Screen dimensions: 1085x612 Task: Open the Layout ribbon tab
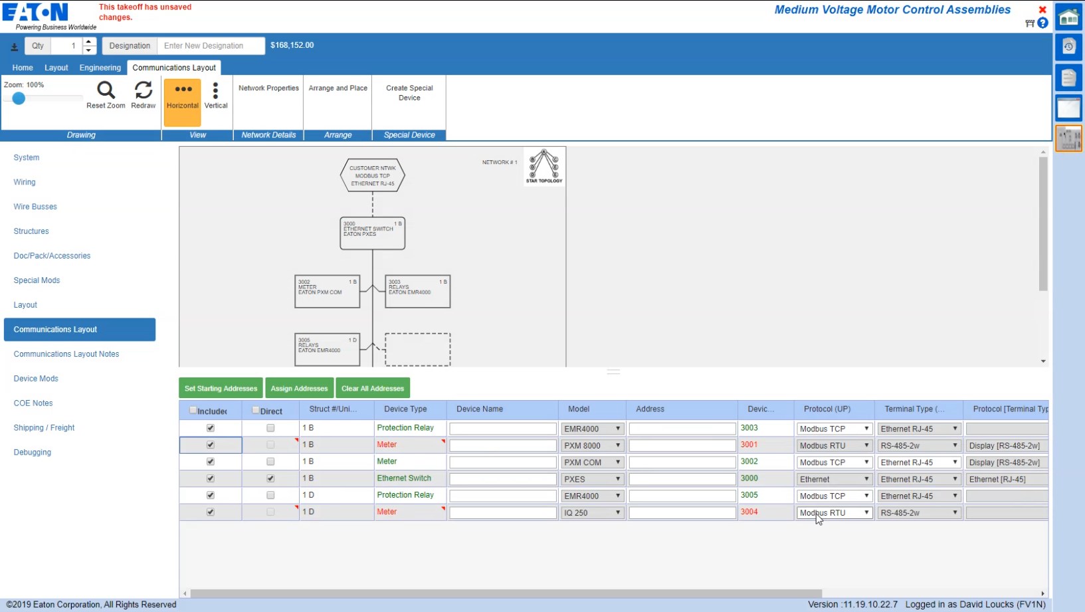tap(56, 68)
